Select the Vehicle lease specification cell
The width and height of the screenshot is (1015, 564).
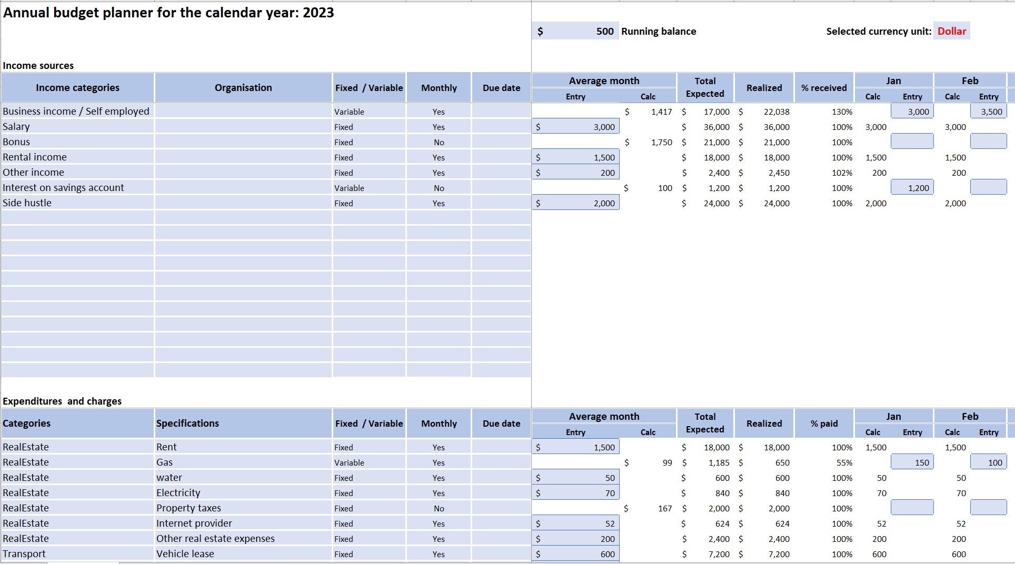243,553
